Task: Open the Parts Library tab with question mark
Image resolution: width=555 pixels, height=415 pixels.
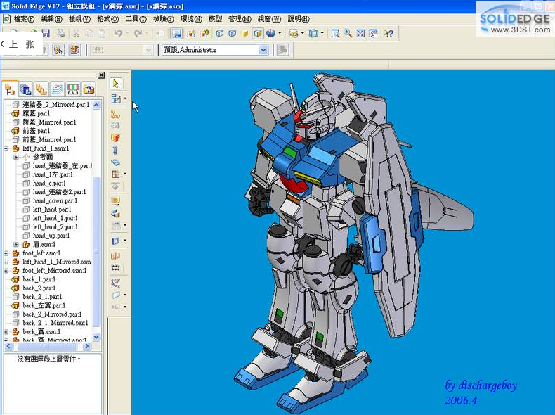Action: tap(89, 89)
